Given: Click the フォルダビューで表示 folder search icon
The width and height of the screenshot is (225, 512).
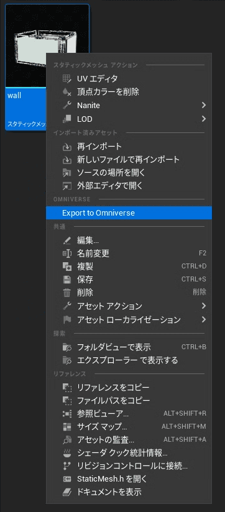Looking at the screenshot, I should pos(67,347).
